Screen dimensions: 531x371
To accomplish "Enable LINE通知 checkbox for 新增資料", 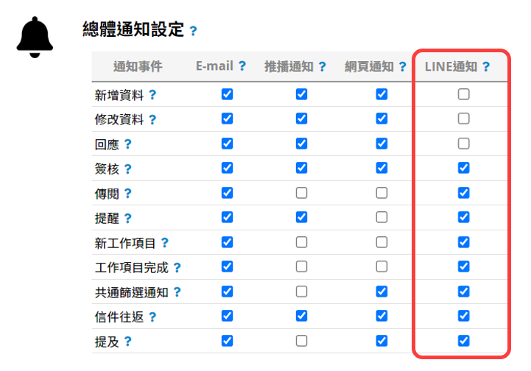I will point(463,94).
